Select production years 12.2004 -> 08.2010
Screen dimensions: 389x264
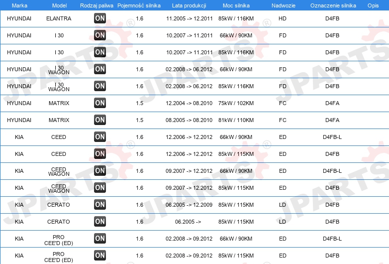[189, 103]
